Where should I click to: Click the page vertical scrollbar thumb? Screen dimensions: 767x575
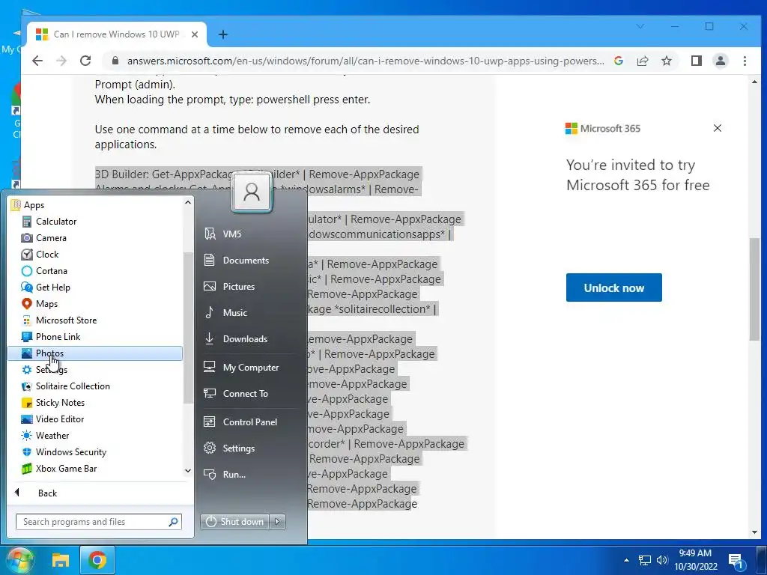point(755,288)
